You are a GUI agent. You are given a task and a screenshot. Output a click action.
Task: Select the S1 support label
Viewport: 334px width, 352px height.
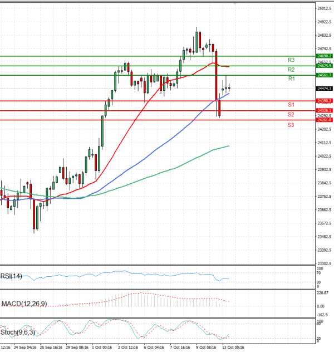coord(291,105)
